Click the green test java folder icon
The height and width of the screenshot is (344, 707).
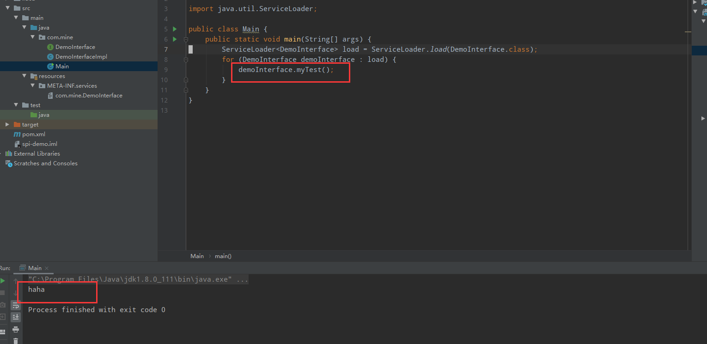(34, 115)
